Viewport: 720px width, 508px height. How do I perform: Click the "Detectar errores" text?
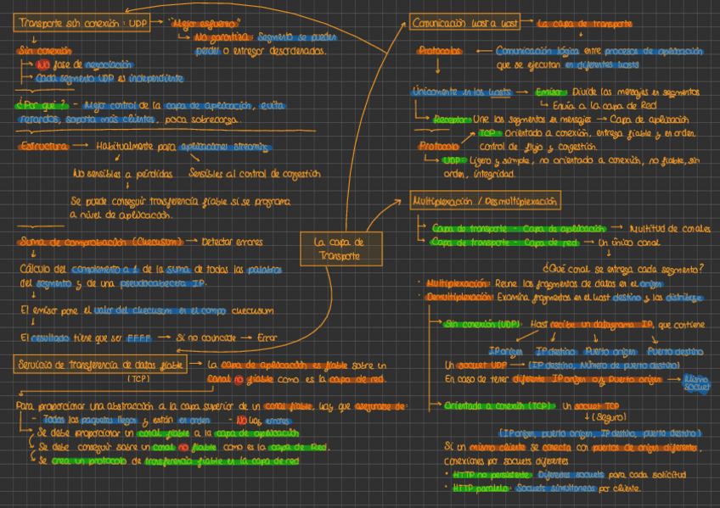(232, 242)
